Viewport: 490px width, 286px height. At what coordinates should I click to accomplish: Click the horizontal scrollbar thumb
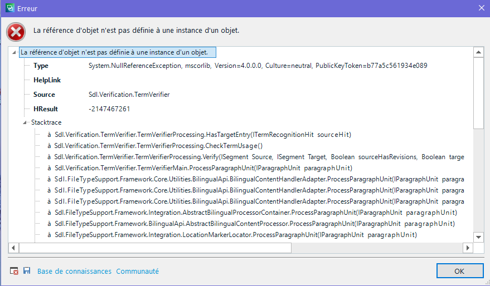pyautogui.click(x=156, y=248)
